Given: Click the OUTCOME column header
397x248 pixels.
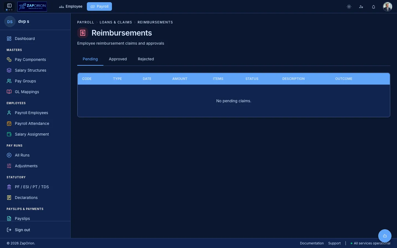Looking at the screenshot, I should click(x=344, y=79).
